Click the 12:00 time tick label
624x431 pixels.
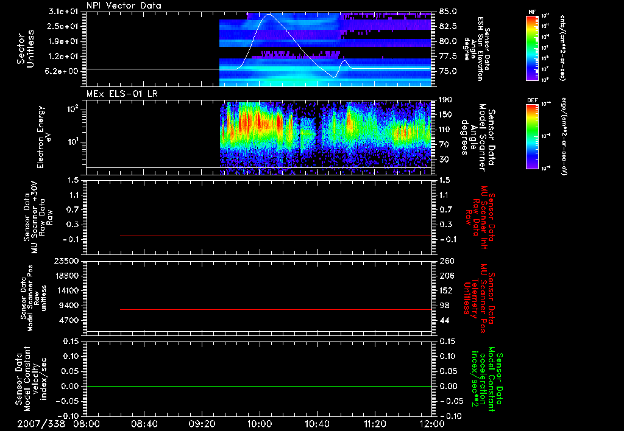(x=432, y=424)
